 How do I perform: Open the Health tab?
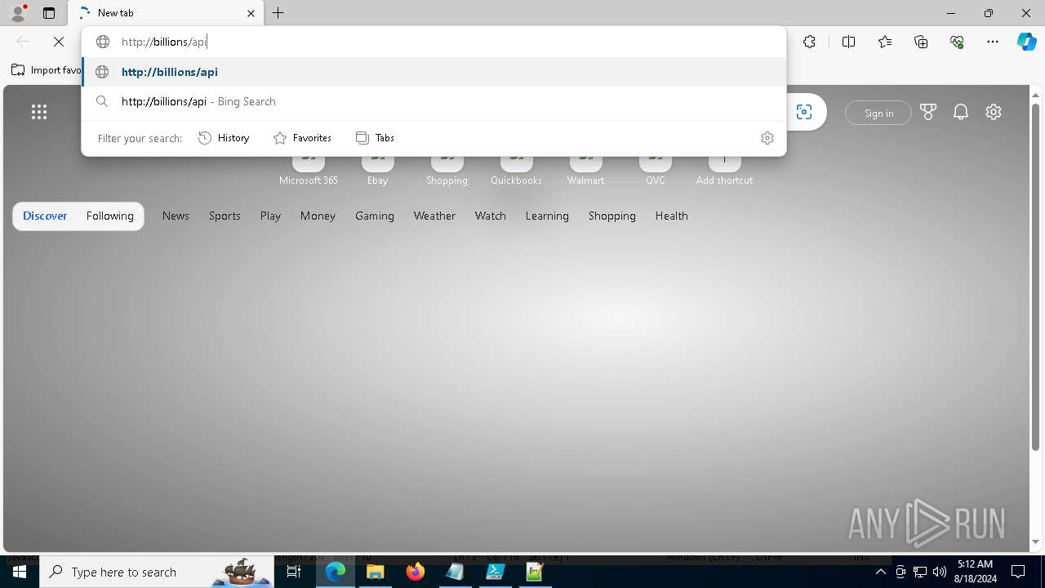tap(672, 216)
